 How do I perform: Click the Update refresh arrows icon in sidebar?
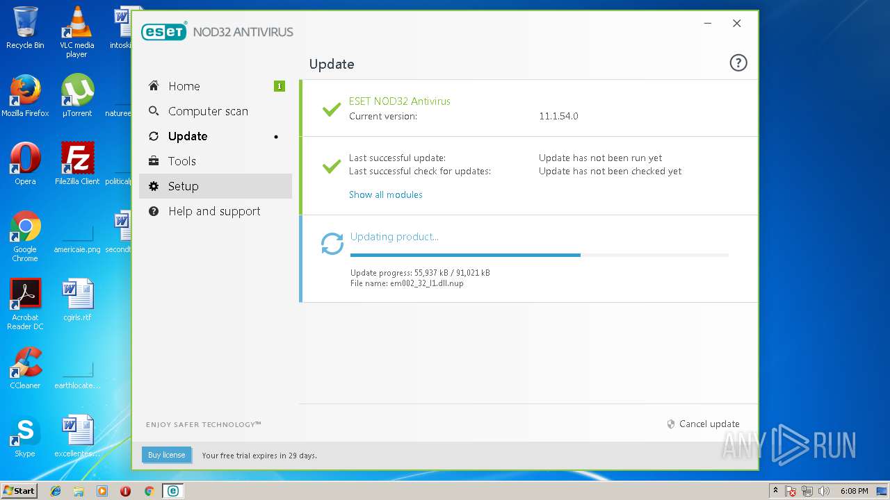(154, 136)
